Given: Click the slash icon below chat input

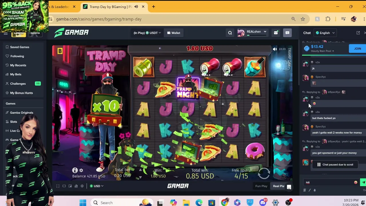Looking at the screenshot, I should tap(310, 190).
